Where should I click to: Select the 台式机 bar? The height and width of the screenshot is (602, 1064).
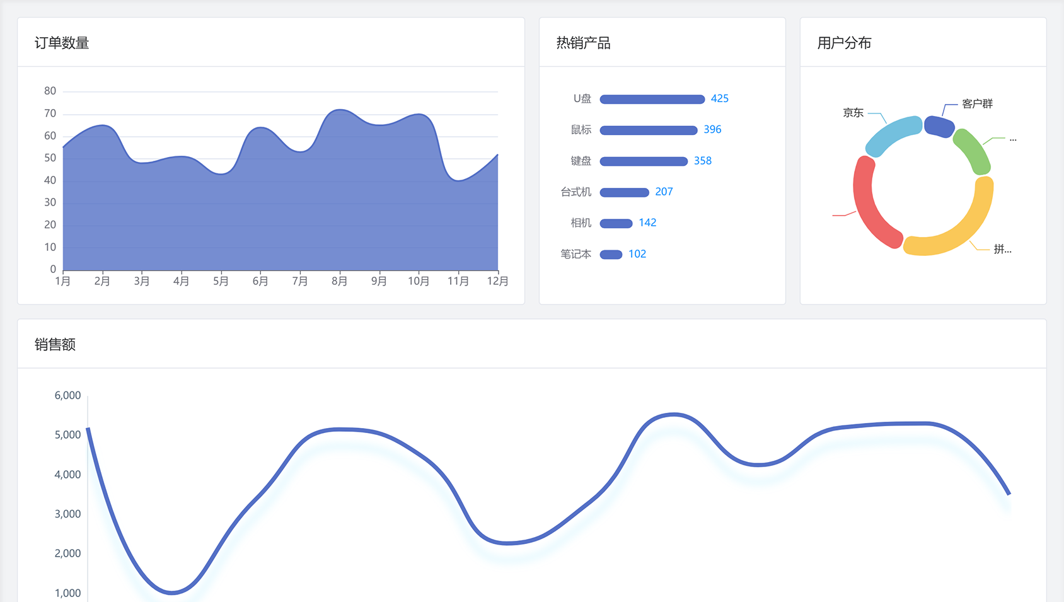point(624,192)
